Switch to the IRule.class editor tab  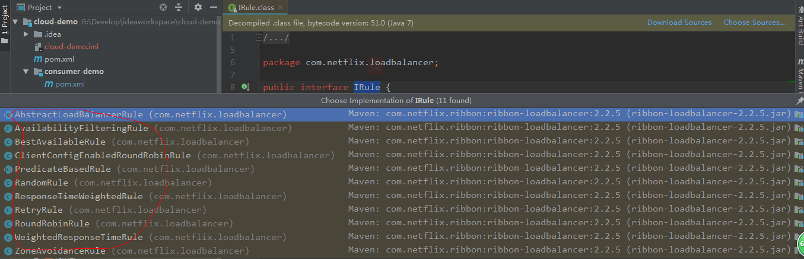tap(255, 8)
